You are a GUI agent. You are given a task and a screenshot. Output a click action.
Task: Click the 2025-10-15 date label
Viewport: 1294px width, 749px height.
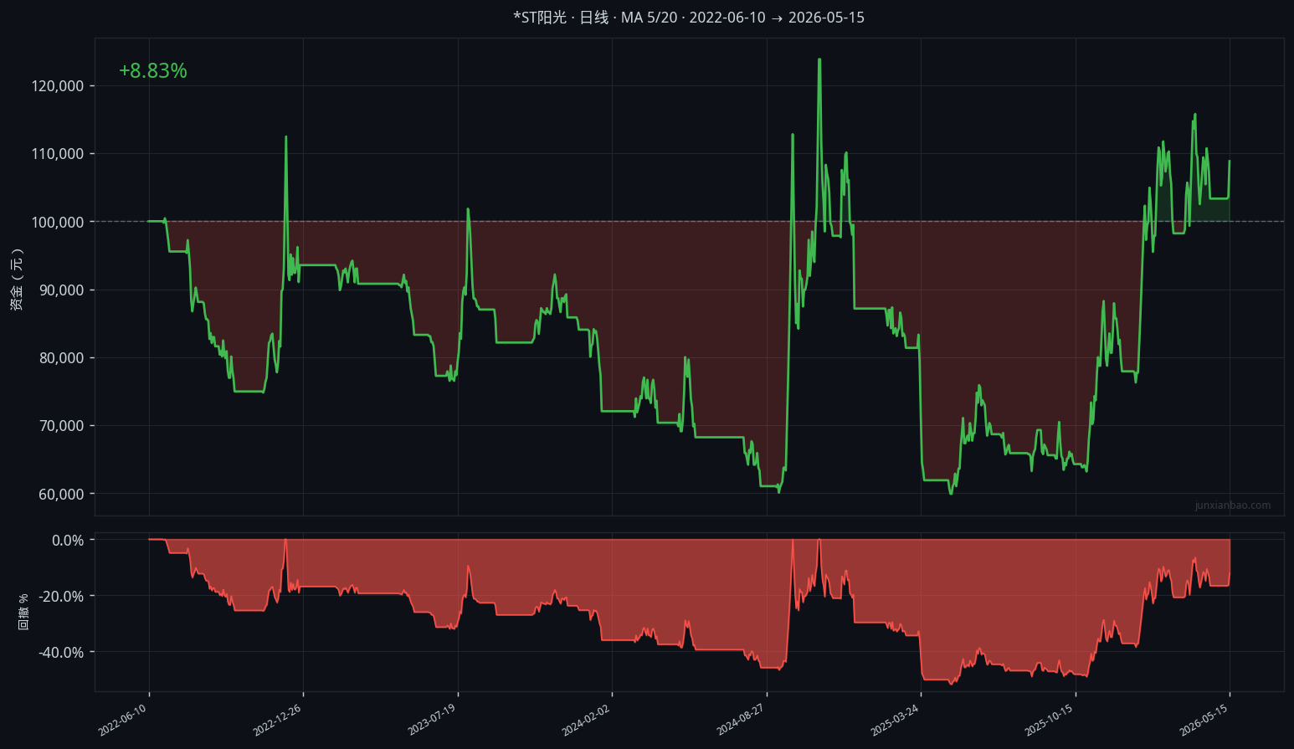1048,720
